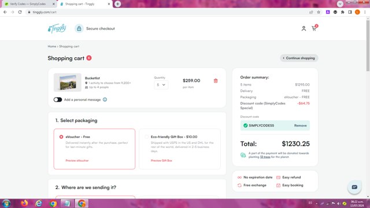
Task: Click the Bucketlist product title
Action: [x=92, y=78]
